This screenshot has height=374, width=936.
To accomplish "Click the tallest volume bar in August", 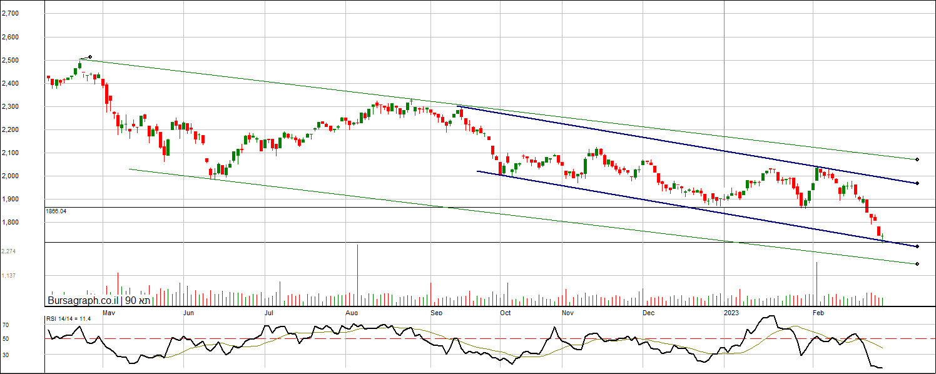I will (x=357, y=275).
